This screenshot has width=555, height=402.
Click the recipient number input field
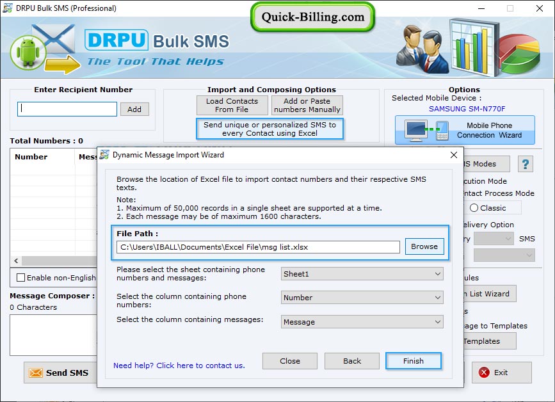coord(67,109)
